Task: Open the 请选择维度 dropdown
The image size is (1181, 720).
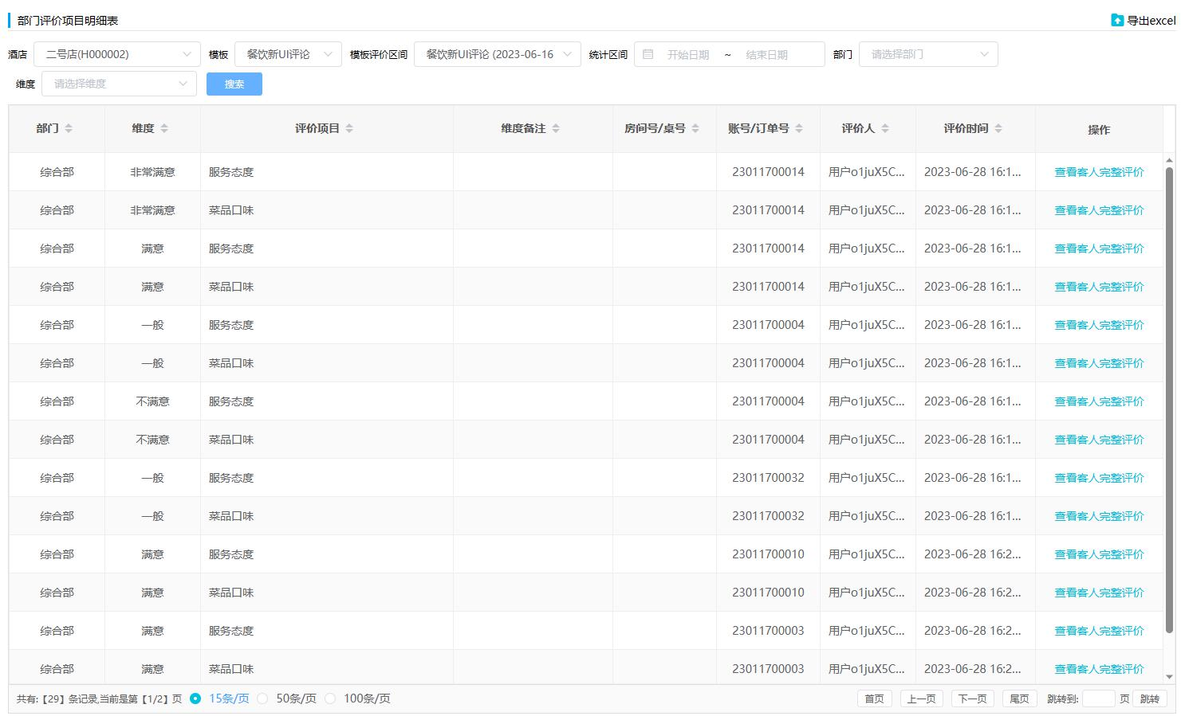Action: [119, 84]
